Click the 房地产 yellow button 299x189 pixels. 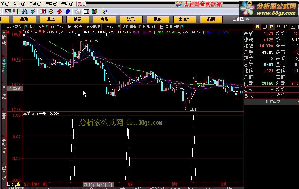(x=185, y=19)
